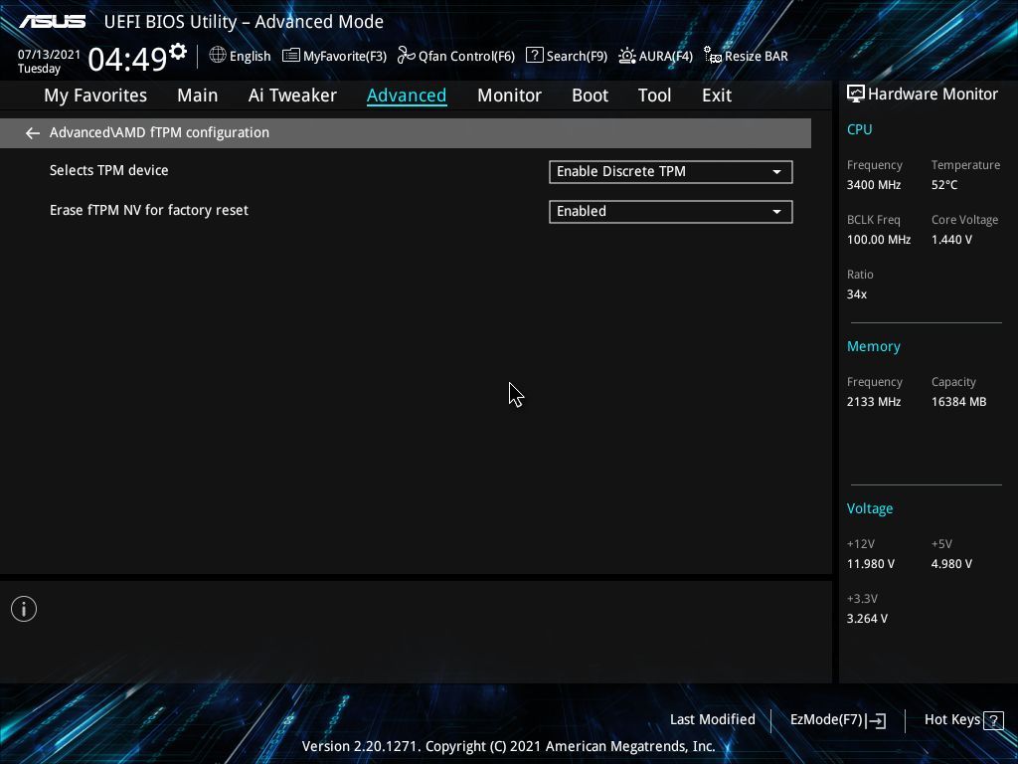1018x764 pixels.
Task: Open MyFavorite(F3) list icon
Action: [x=291, y=56]
